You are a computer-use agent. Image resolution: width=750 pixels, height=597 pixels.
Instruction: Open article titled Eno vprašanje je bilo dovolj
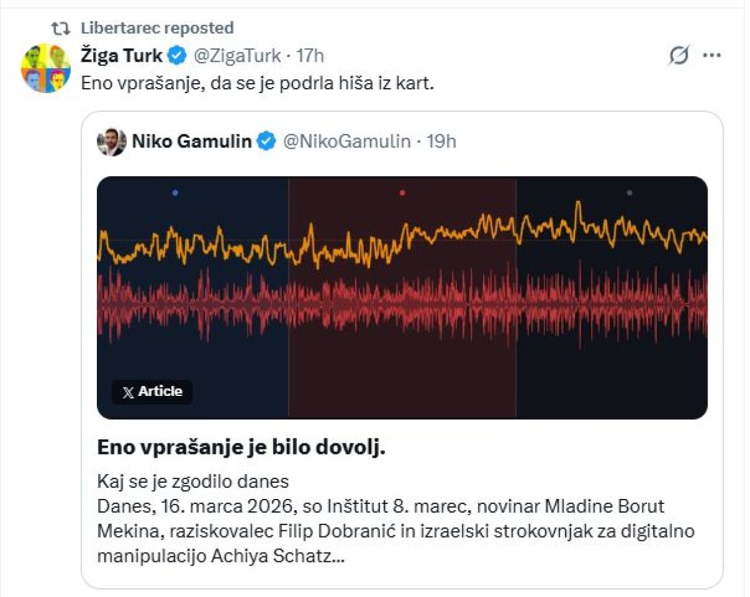239,448
